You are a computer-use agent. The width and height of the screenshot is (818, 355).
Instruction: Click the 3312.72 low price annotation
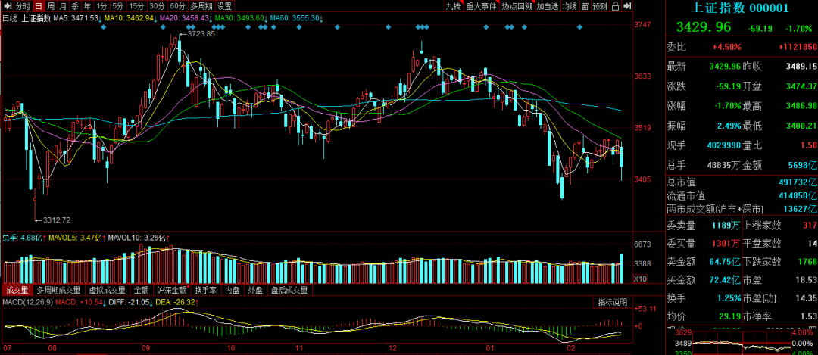(x=57, y=220)
